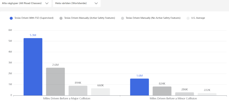Click the blue FSD (Supervised) legend dot
The image size is (229, 101).
click(11, 18)
